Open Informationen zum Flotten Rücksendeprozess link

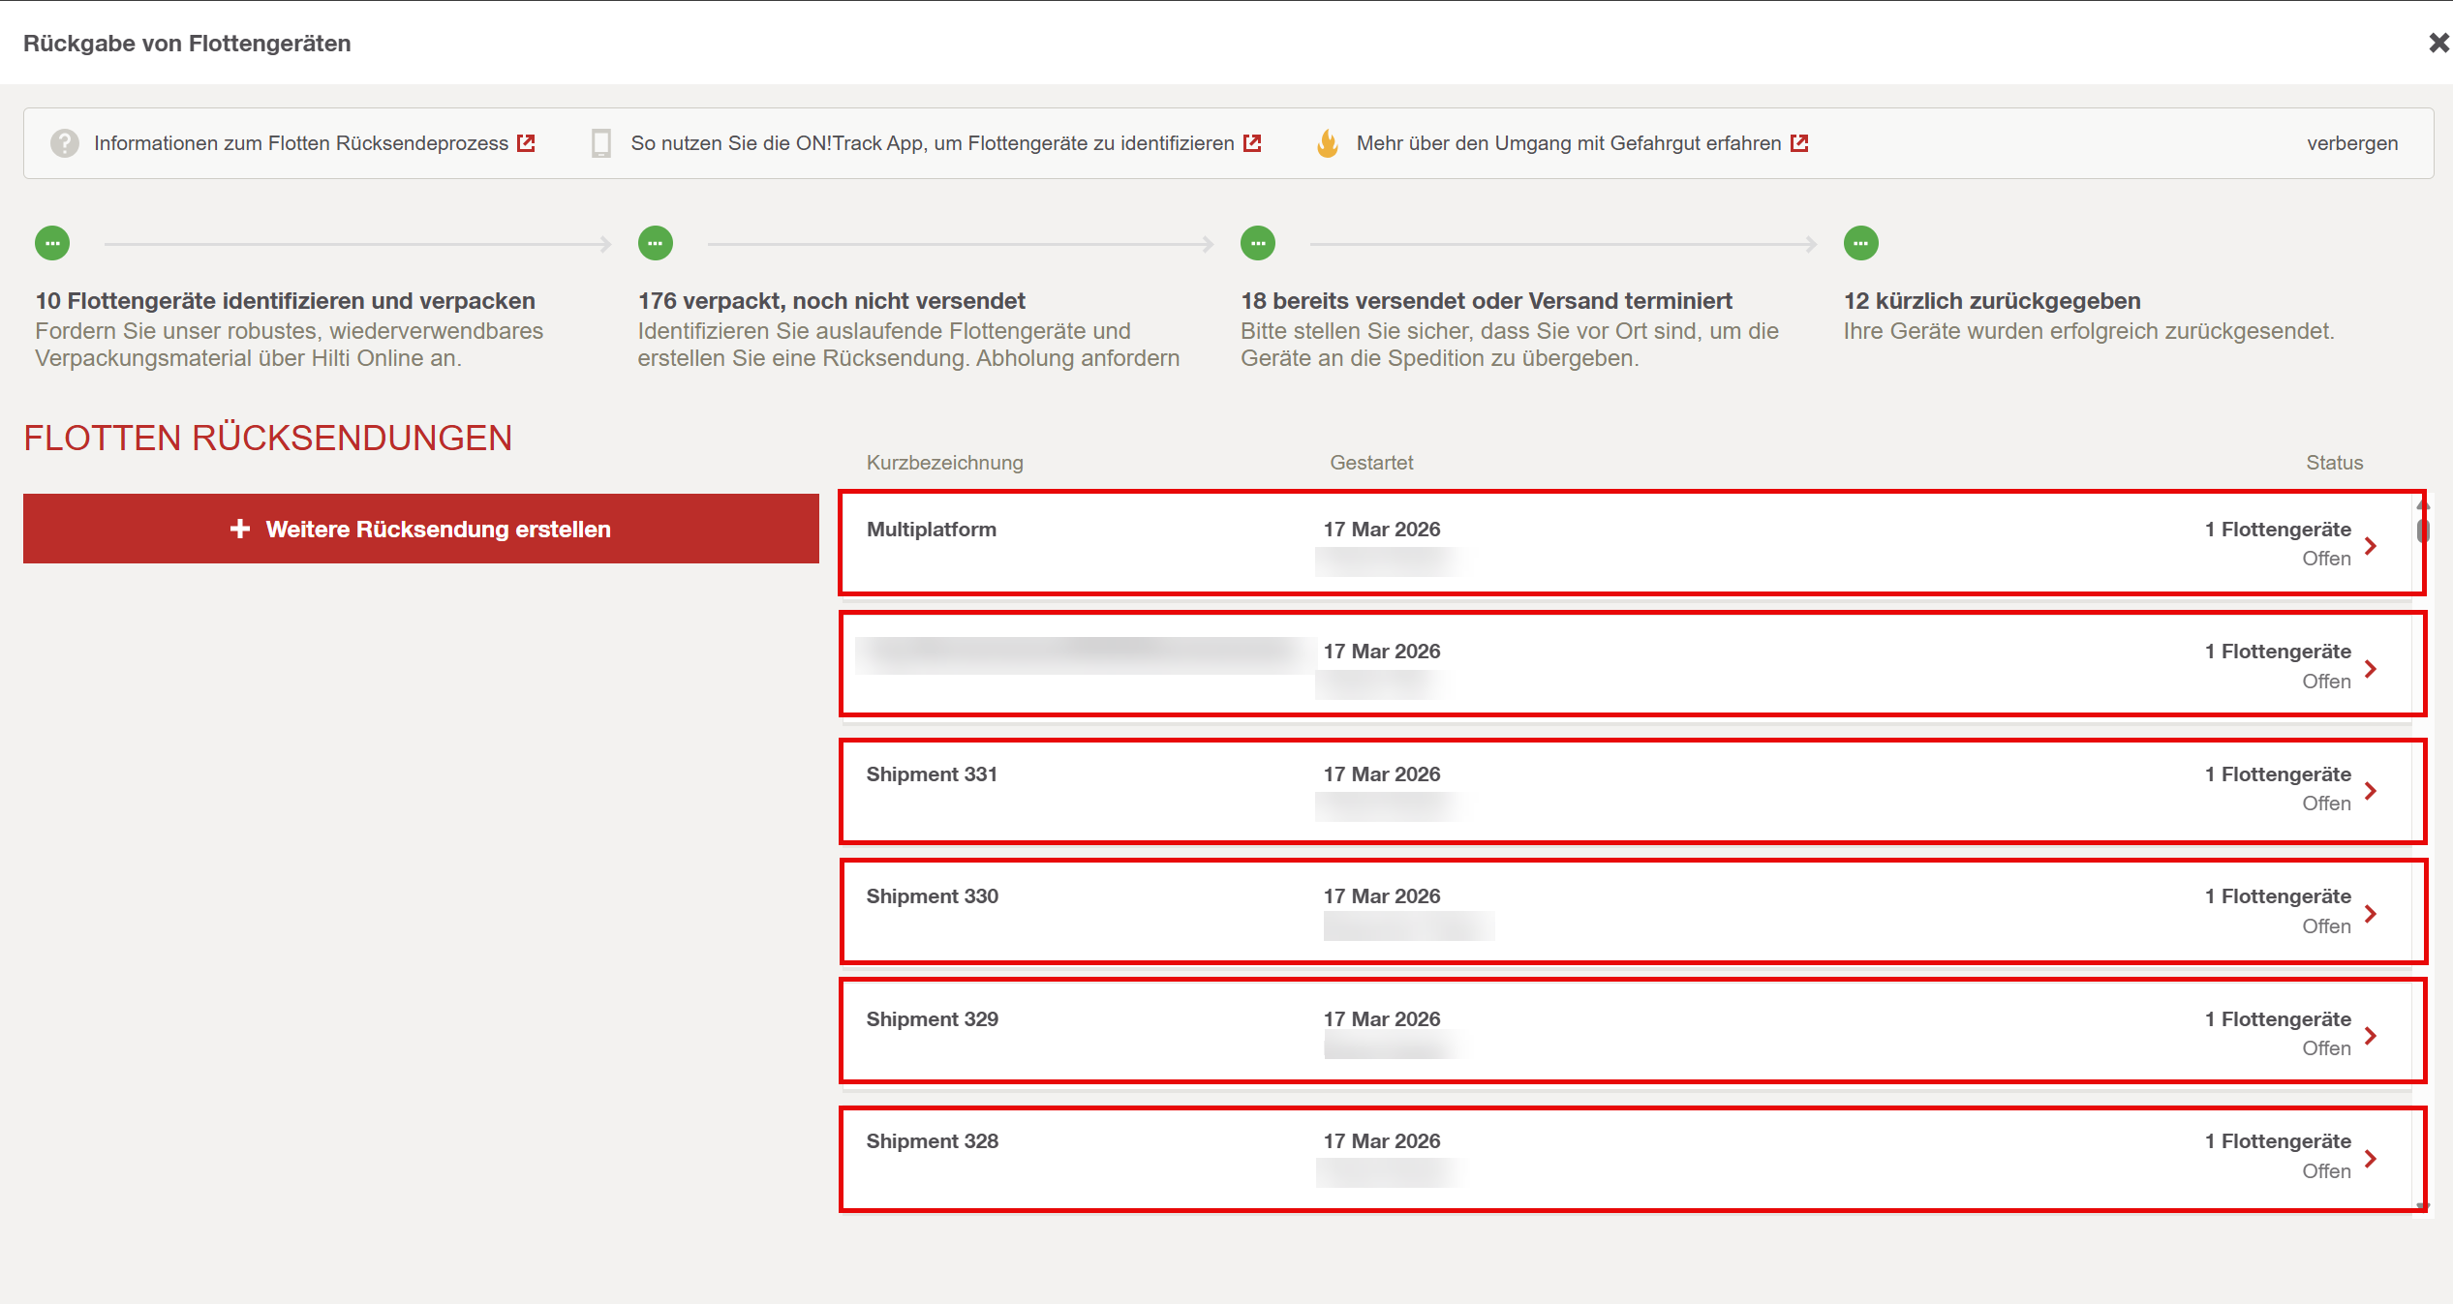(301, 143)
